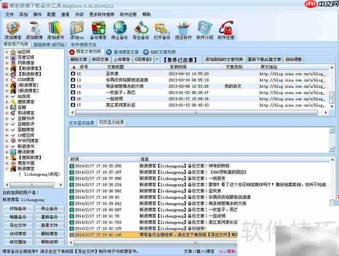Click the 中华网博客 icon in tree
Screen dimensions: 339x256
tap(14, 141)
